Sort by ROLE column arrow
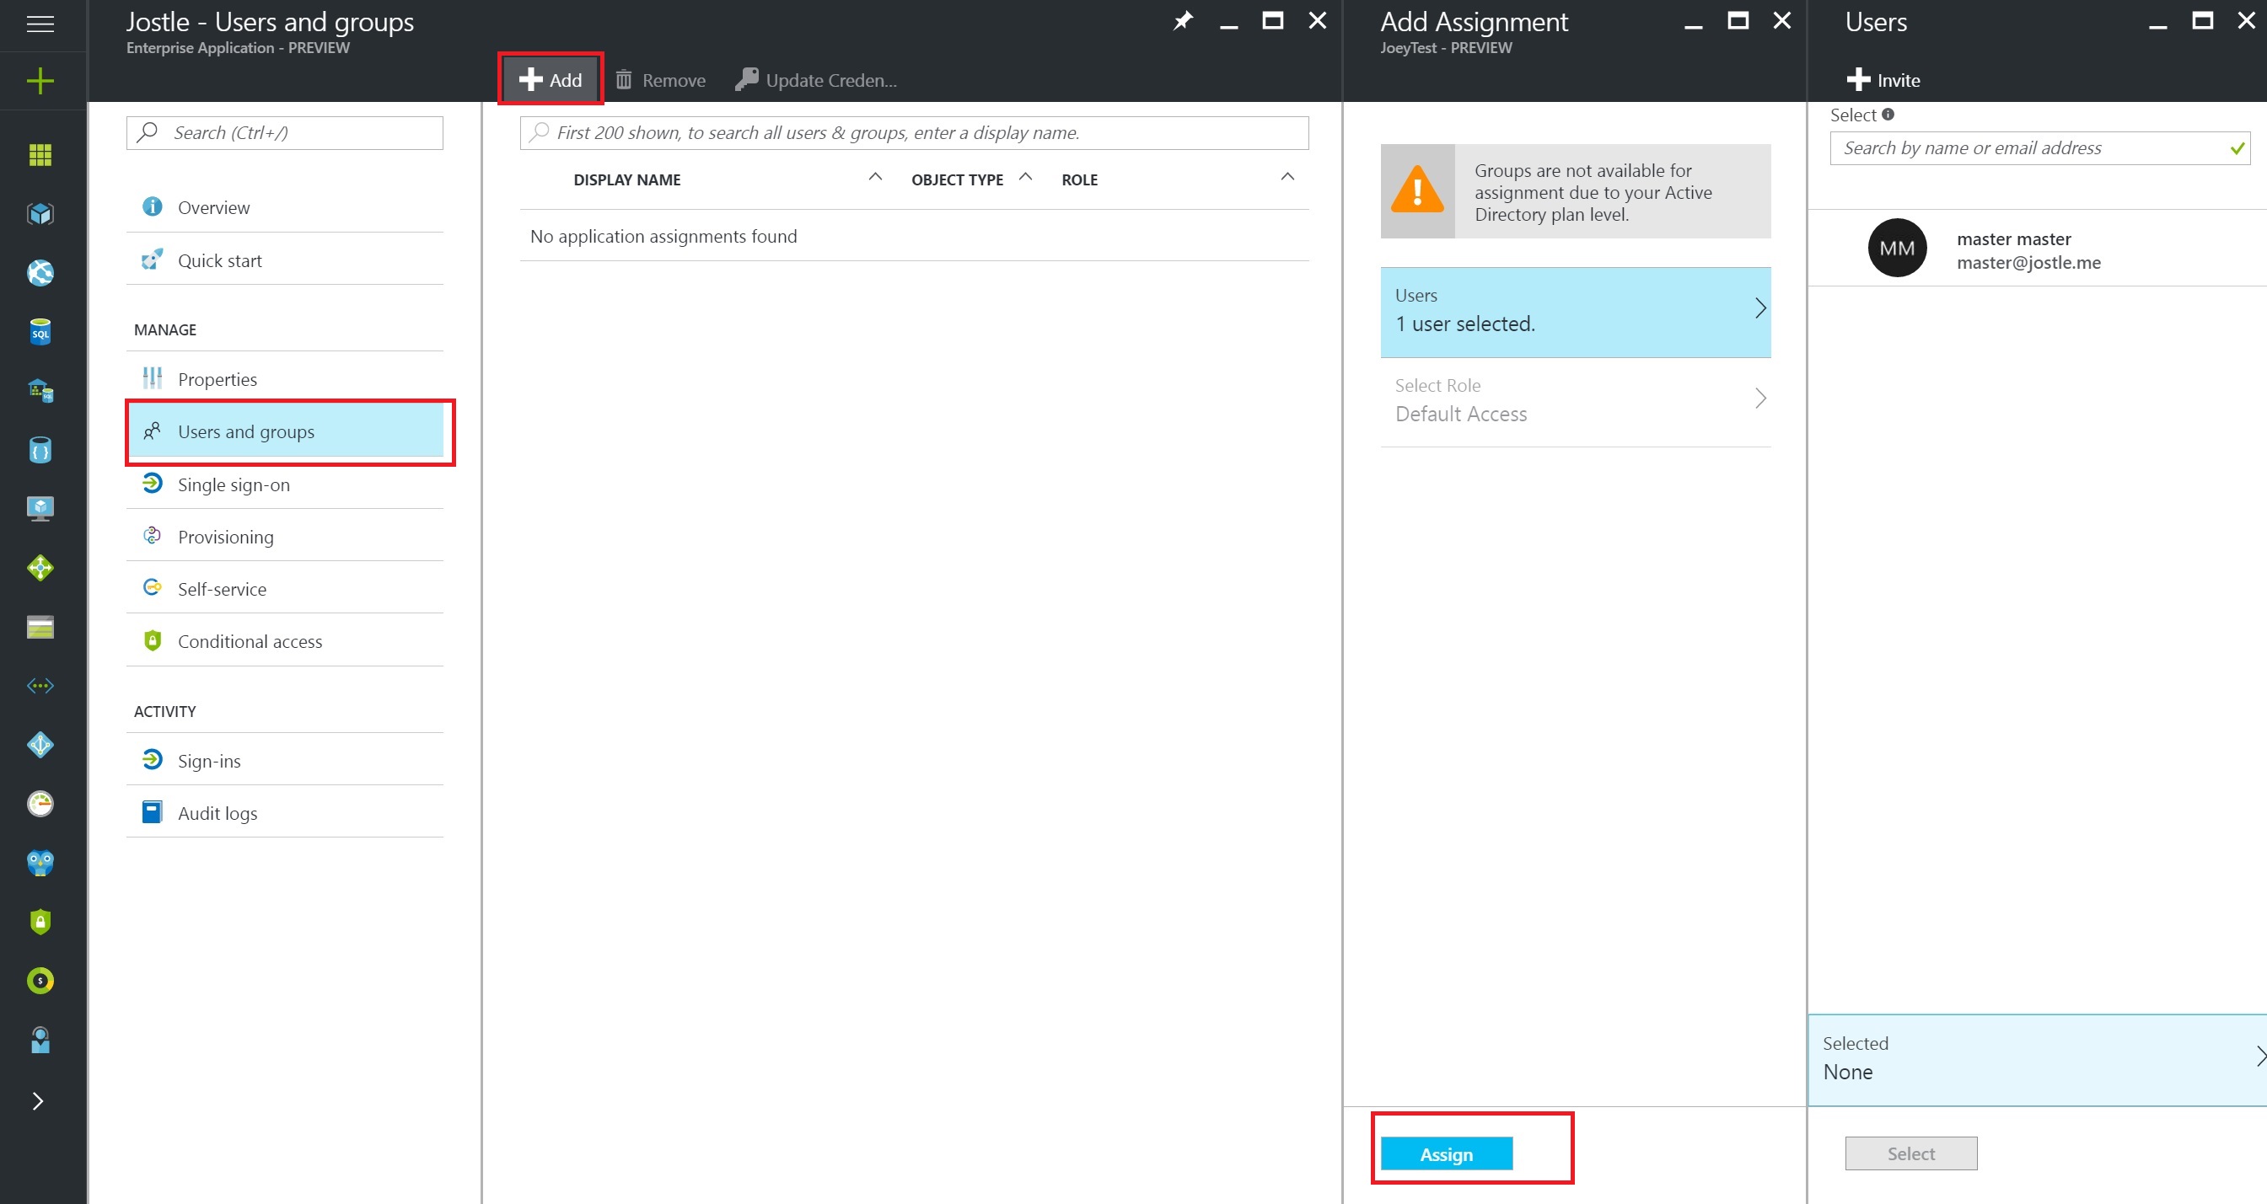 pos(1287,177)
